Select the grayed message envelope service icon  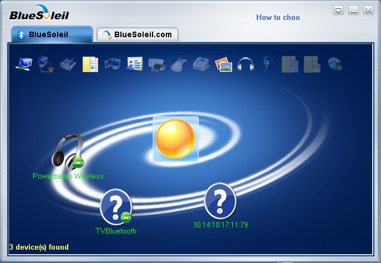[x=312, y=64]
